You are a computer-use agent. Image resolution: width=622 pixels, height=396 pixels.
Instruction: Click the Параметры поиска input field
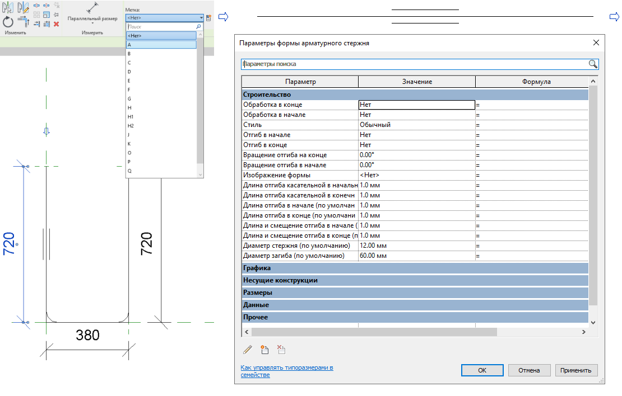[415, 64]
